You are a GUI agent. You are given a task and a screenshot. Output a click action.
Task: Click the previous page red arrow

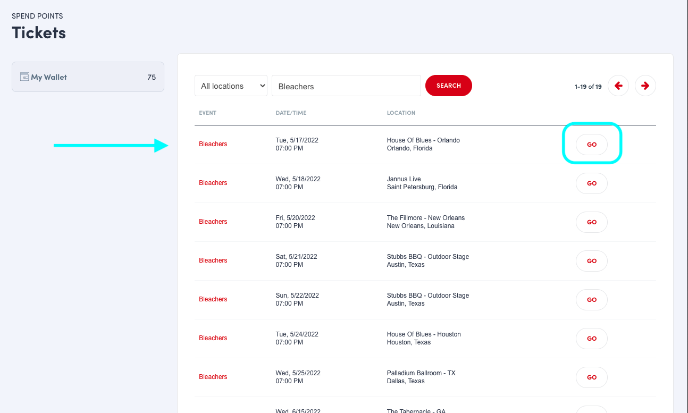coord(618,86)
